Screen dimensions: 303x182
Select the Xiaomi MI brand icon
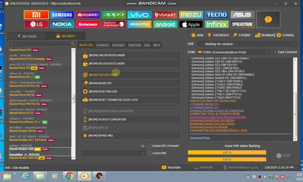click(x=36, y=15)
